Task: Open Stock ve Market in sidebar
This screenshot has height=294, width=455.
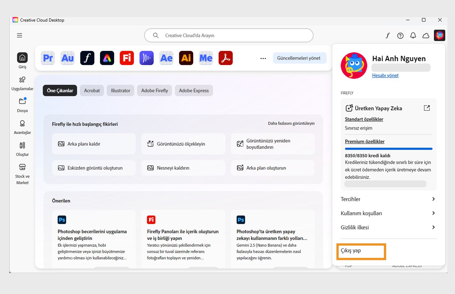Action: (22, 174)
